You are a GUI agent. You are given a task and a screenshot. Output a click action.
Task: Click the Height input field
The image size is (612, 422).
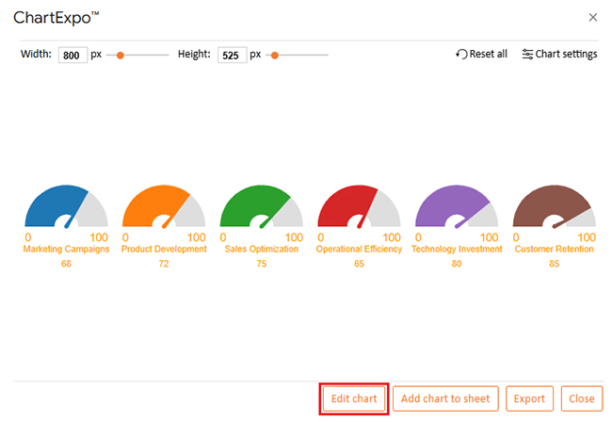pos(232,55)
